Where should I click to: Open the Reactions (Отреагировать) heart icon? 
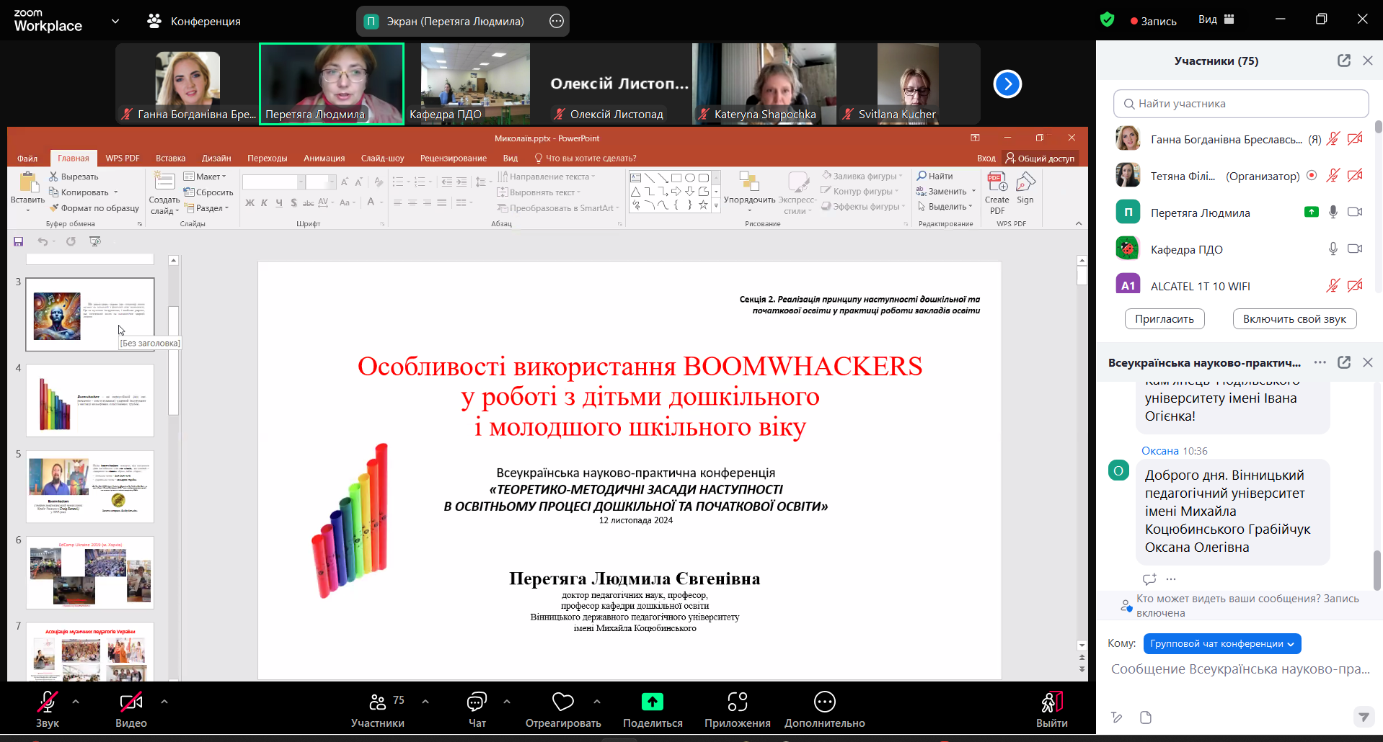click(562, 702)
